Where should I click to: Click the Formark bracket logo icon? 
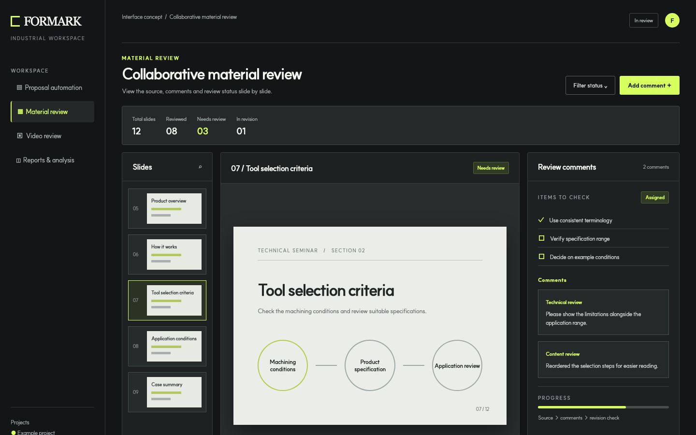pyautogui.click(x=15, y=21)
